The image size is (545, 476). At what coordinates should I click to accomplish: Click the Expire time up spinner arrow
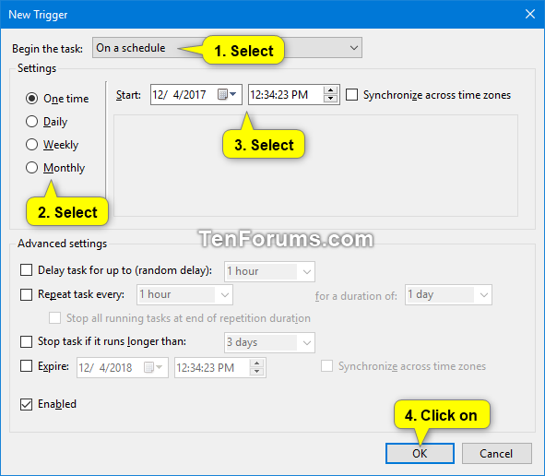tap(256, 363)
